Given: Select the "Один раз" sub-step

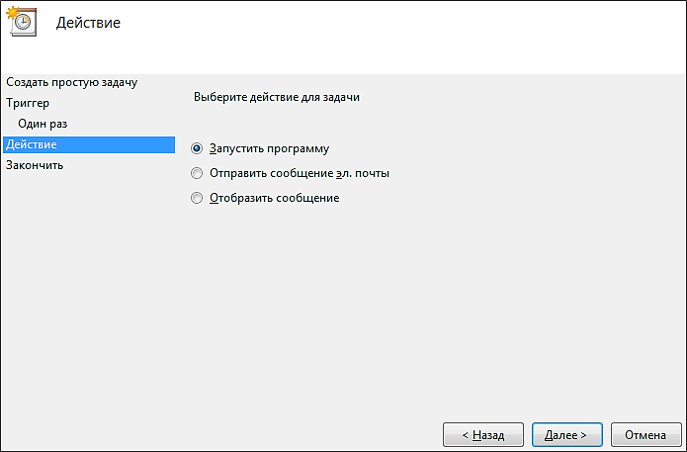Looking at the screenshot, I should (43, 123).
